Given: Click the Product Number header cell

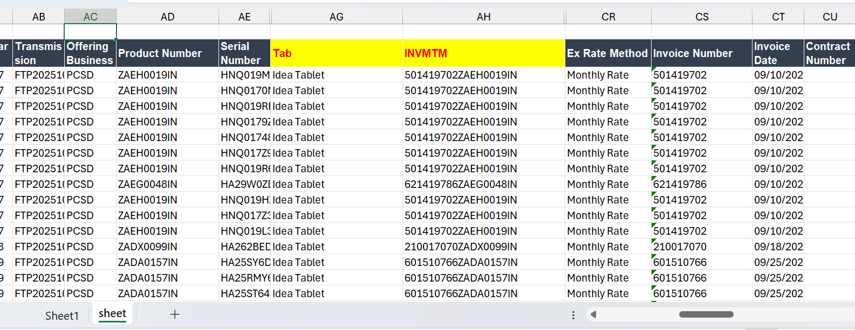Looking at the screenshot, I should [x=167, y=53].
